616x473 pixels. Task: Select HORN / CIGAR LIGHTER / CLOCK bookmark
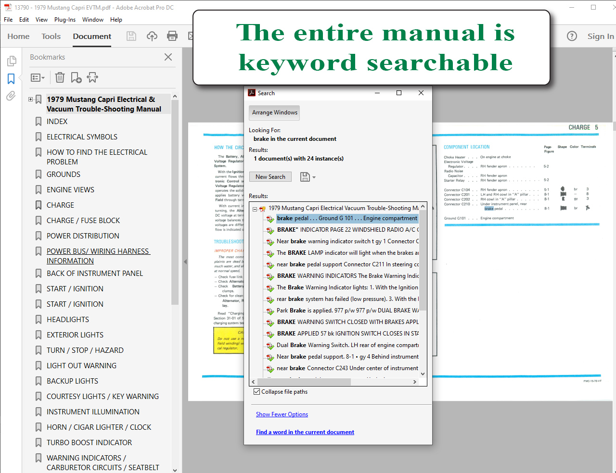coord(99,427)
